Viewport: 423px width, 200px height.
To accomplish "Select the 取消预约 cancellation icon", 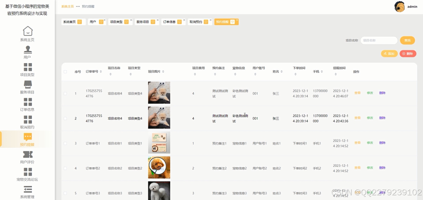I will click(28, 120).
